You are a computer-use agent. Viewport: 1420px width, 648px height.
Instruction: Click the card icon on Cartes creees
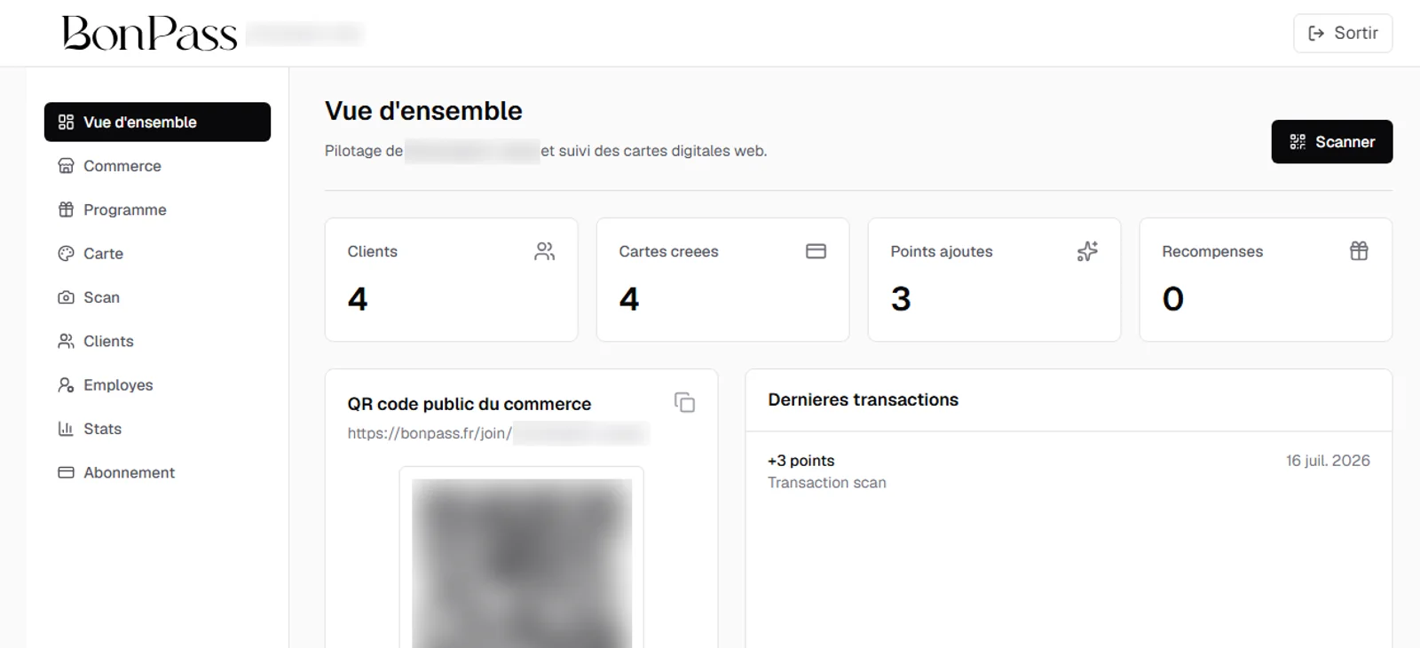coord(816,252)
